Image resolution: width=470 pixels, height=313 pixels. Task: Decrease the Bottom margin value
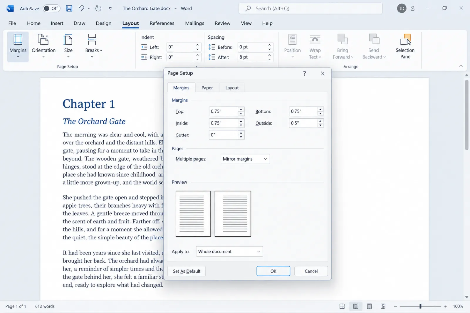pos(320,114)
